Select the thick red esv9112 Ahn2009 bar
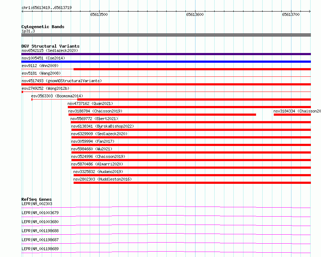Image resolution: width=321 pixels, height=257 pixels. pyautogui.click(x=192, y=69)
